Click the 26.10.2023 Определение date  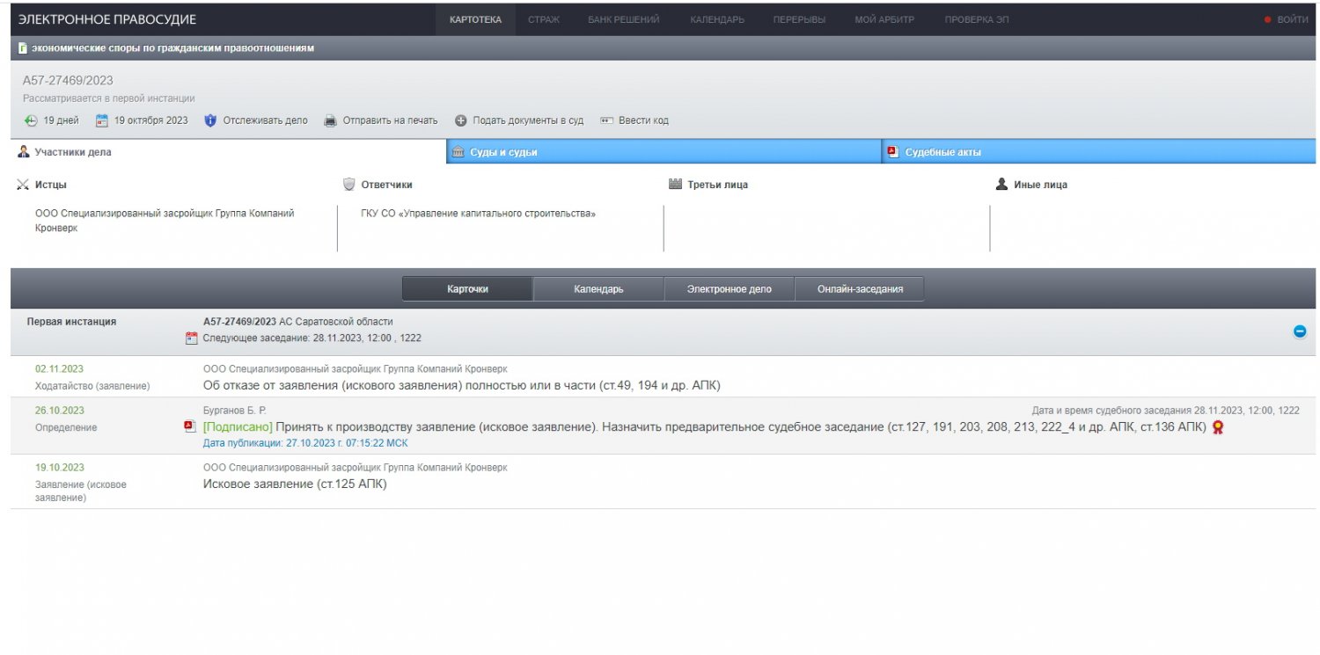tap(59, 411)
